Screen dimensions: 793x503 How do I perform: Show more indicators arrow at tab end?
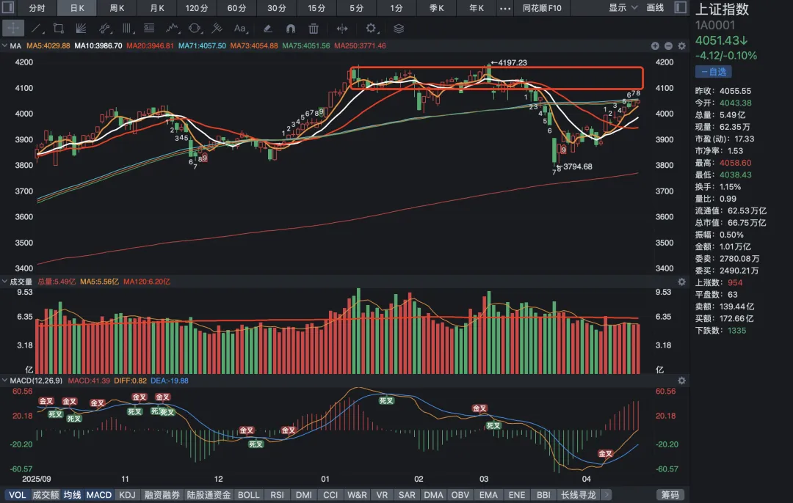[606, 495]
